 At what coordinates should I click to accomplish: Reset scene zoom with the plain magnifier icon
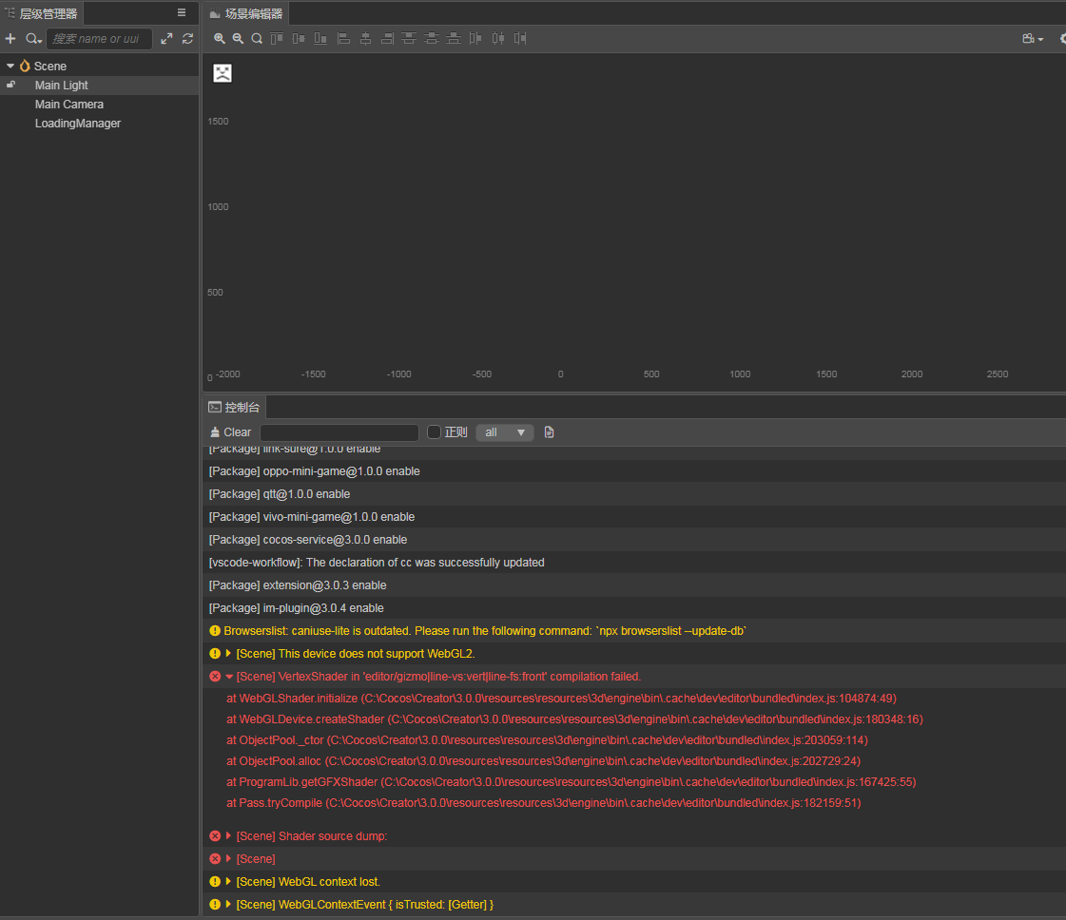point(257,39)
